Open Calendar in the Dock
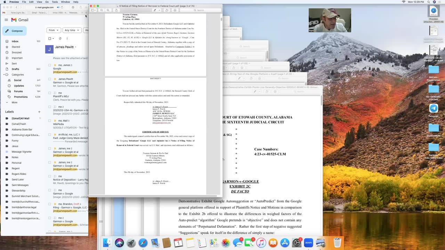The image size is (445, 250). click(178, 242)
